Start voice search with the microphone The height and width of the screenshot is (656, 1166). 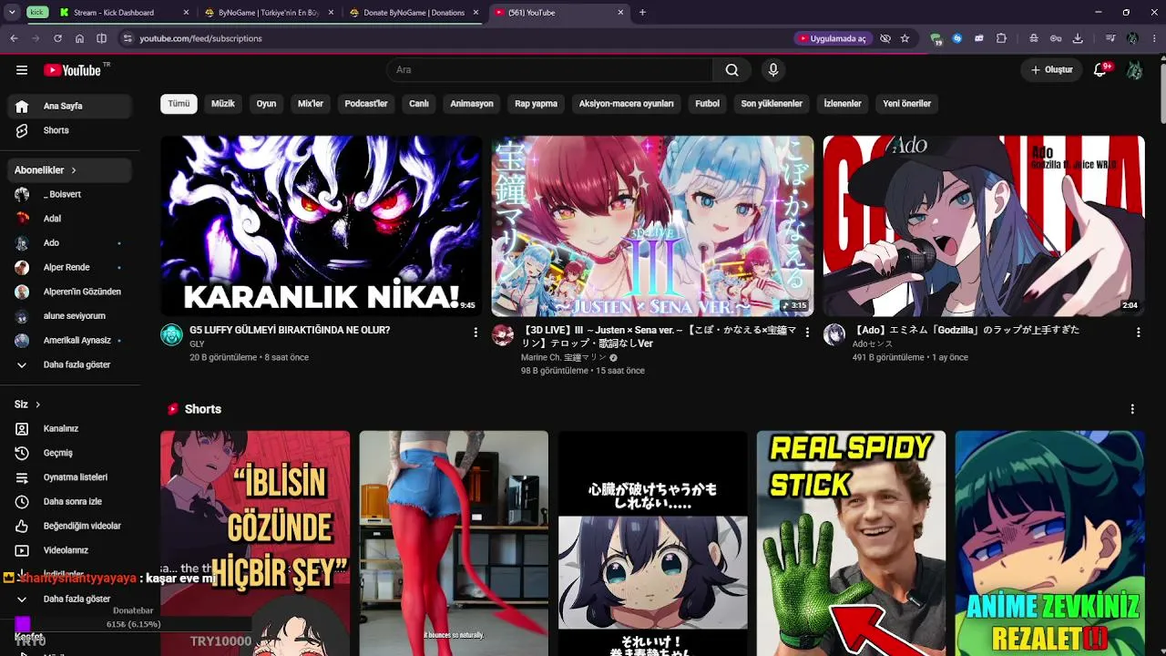pyautogui.click(x=772, y=70)
